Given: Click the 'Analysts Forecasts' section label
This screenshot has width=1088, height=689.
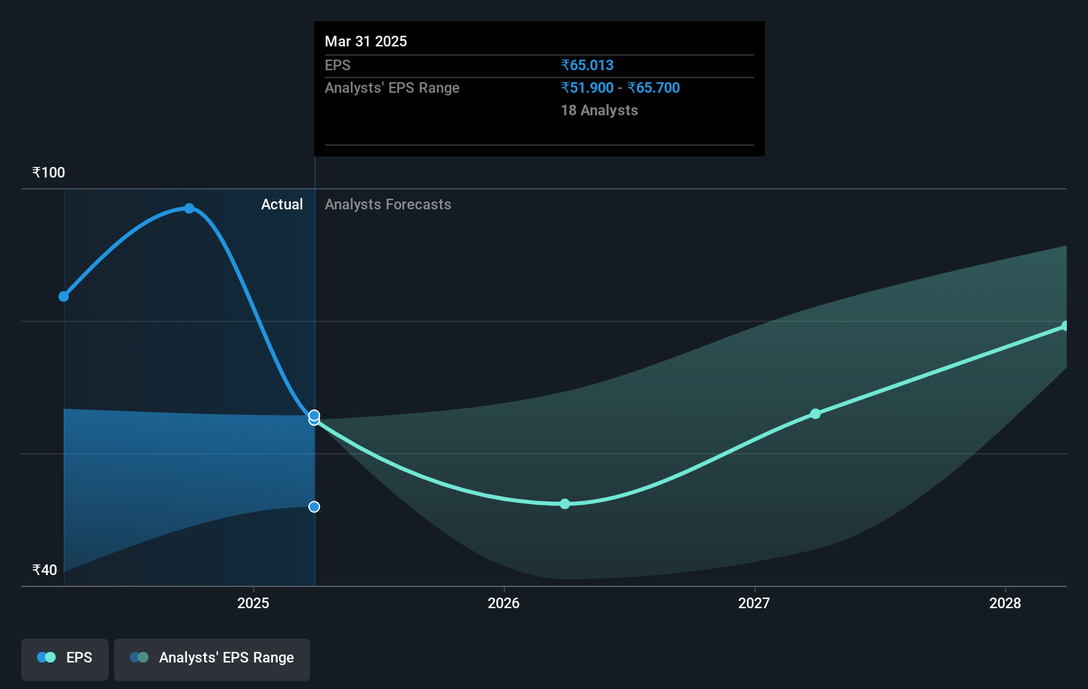Looking at the screenshot, I should (388, 204).
